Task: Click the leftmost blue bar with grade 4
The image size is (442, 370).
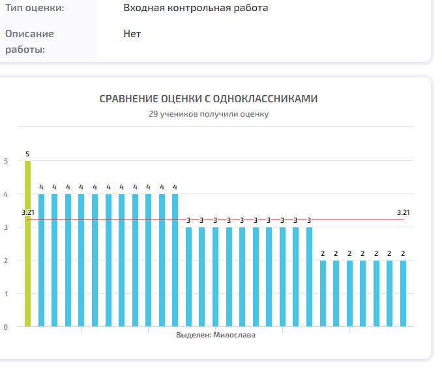Action: click(x=41, y=261)
